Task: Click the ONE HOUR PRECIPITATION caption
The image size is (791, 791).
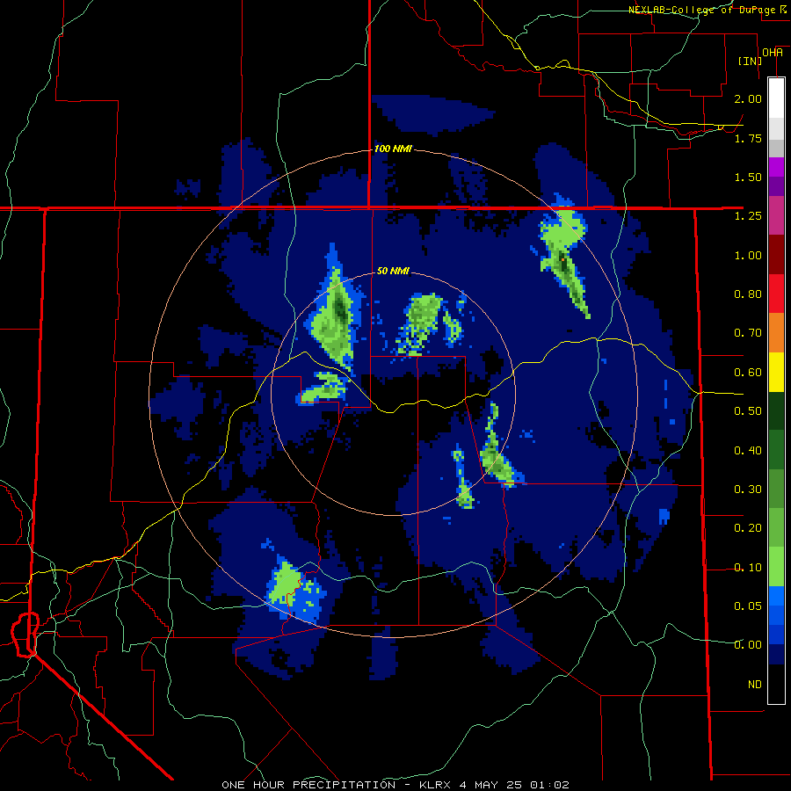Action: (308, 785)
